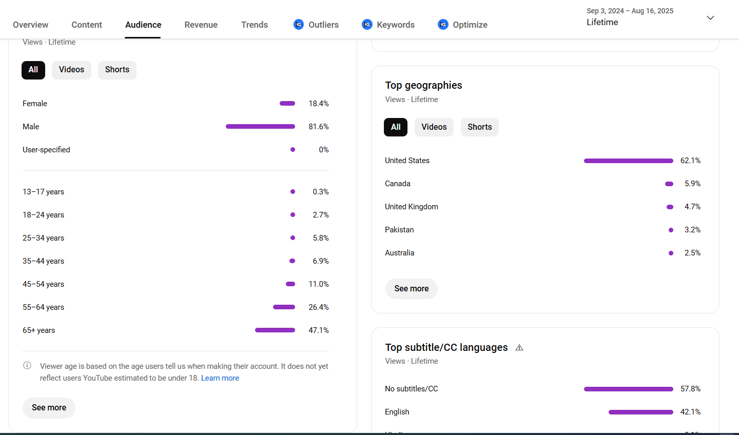Viewport: 739px width, 435px height.
Task: Select the All filter under Top geographies
Action: point(395,127)
